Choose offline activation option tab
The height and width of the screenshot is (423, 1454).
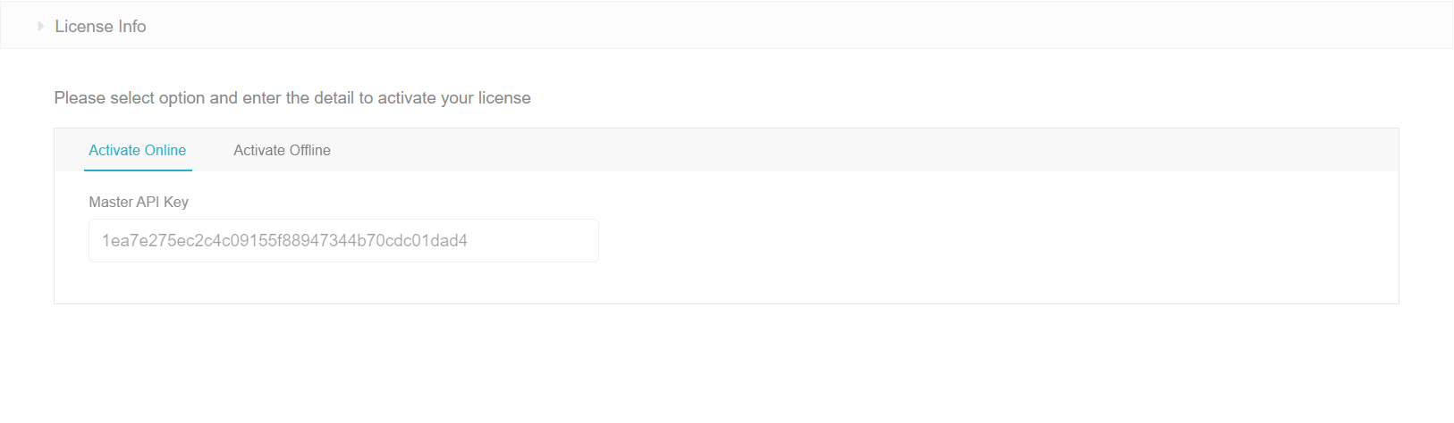point(282,150)
